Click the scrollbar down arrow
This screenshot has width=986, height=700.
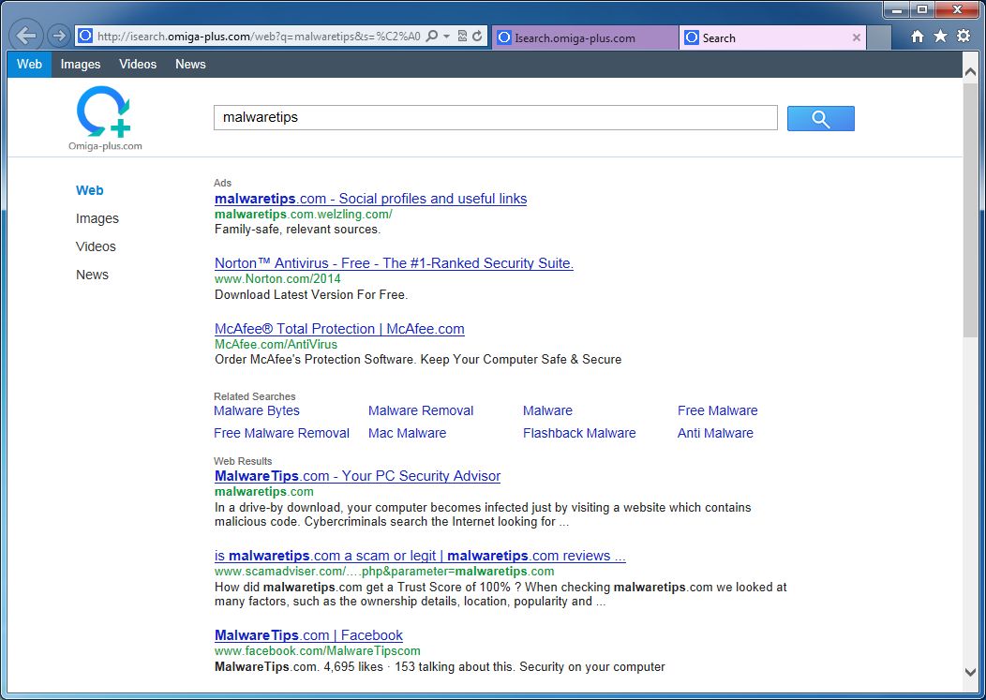coord(970,672)
